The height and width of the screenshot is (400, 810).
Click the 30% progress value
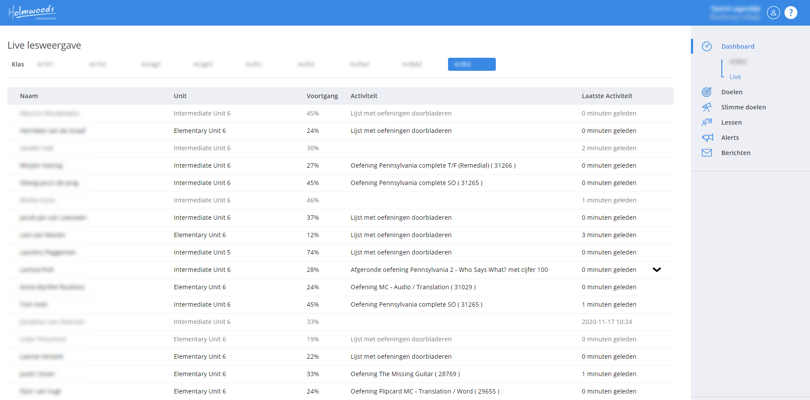click(313, 148)
